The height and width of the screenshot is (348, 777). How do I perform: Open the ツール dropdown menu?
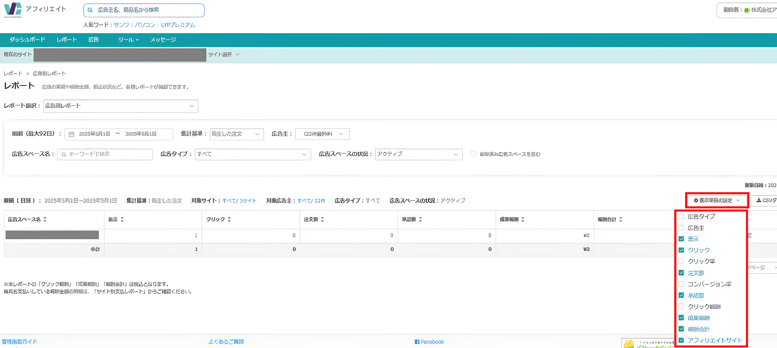(128, 40)
